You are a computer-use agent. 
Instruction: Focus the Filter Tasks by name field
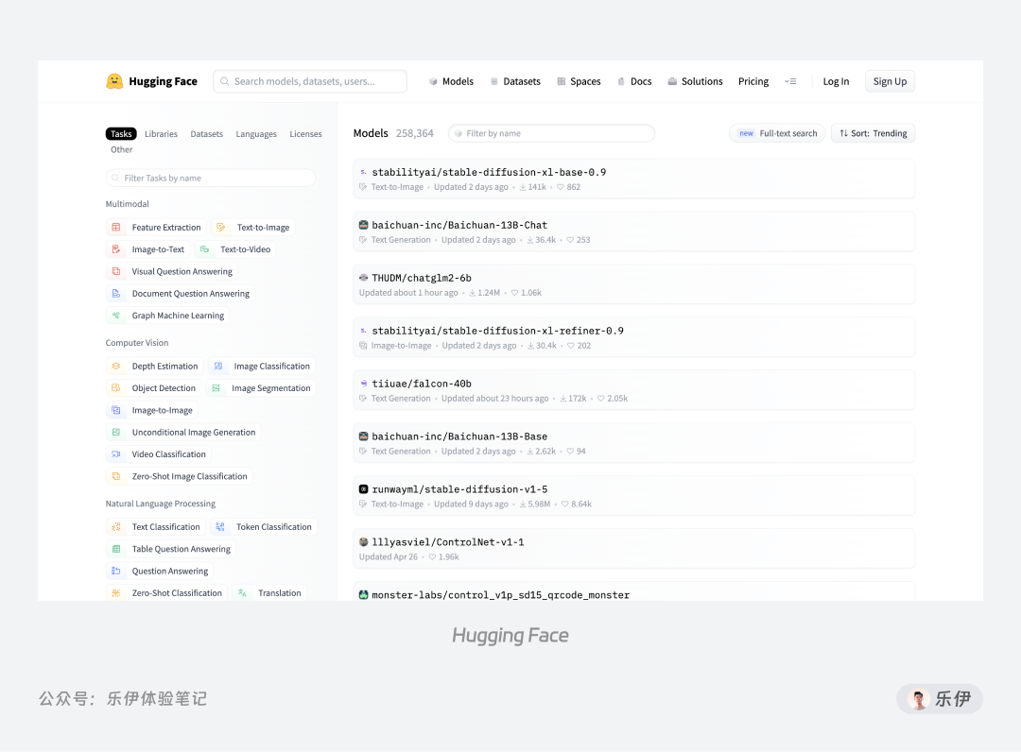(210, 178)
